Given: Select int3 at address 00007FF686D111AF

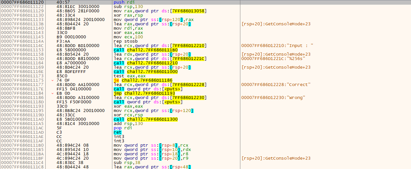Looking at the screenshot, I should tap(119, 141).
